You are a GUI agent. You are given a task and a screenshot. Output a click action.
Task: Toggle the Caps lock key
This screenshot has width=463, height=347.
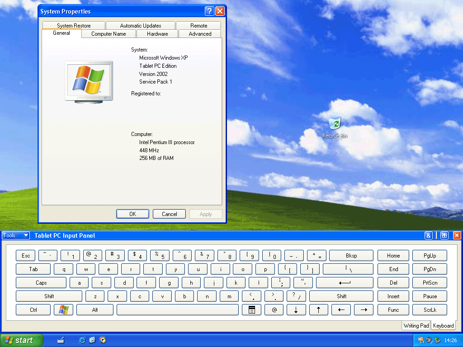pyautogui.click(x=41, y=283)
